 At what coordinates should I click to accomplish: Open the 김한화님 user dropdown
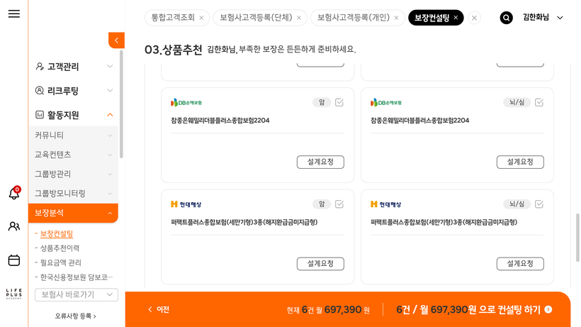[x=543, y=18]
